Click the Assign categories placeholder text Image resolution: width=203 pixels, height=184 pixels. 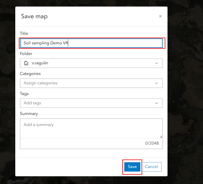[40, 83]
